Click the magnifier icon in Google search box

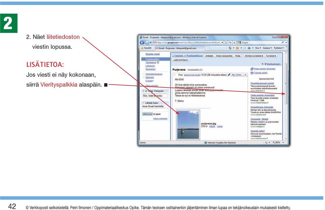282,42
